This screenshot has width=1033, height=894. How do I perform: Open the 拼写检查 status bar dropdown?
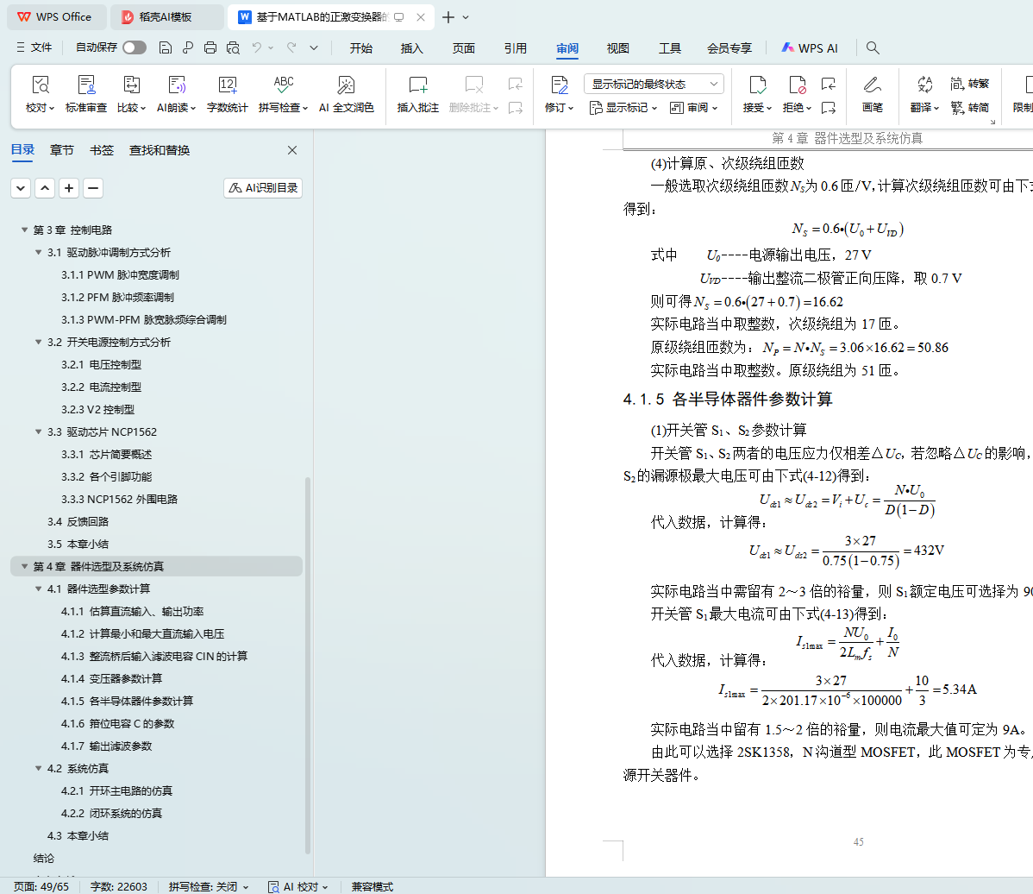coord(209,886)
